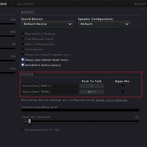147x147 pixels.
Task: Open the ABOUT tab
Action: click(140, 4)
